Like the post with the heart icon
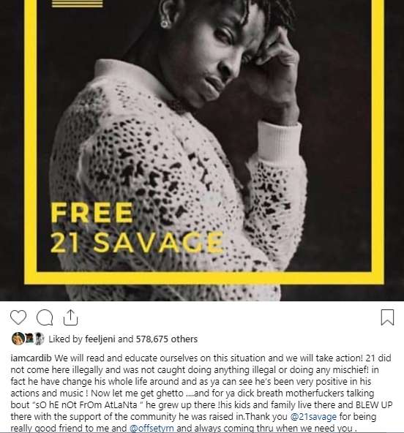This screenshot has width=404, height=433. 18,317
